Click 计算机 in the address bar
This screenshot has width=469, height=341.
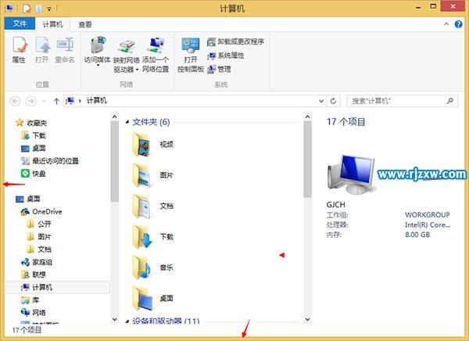(x=97, y=101)
